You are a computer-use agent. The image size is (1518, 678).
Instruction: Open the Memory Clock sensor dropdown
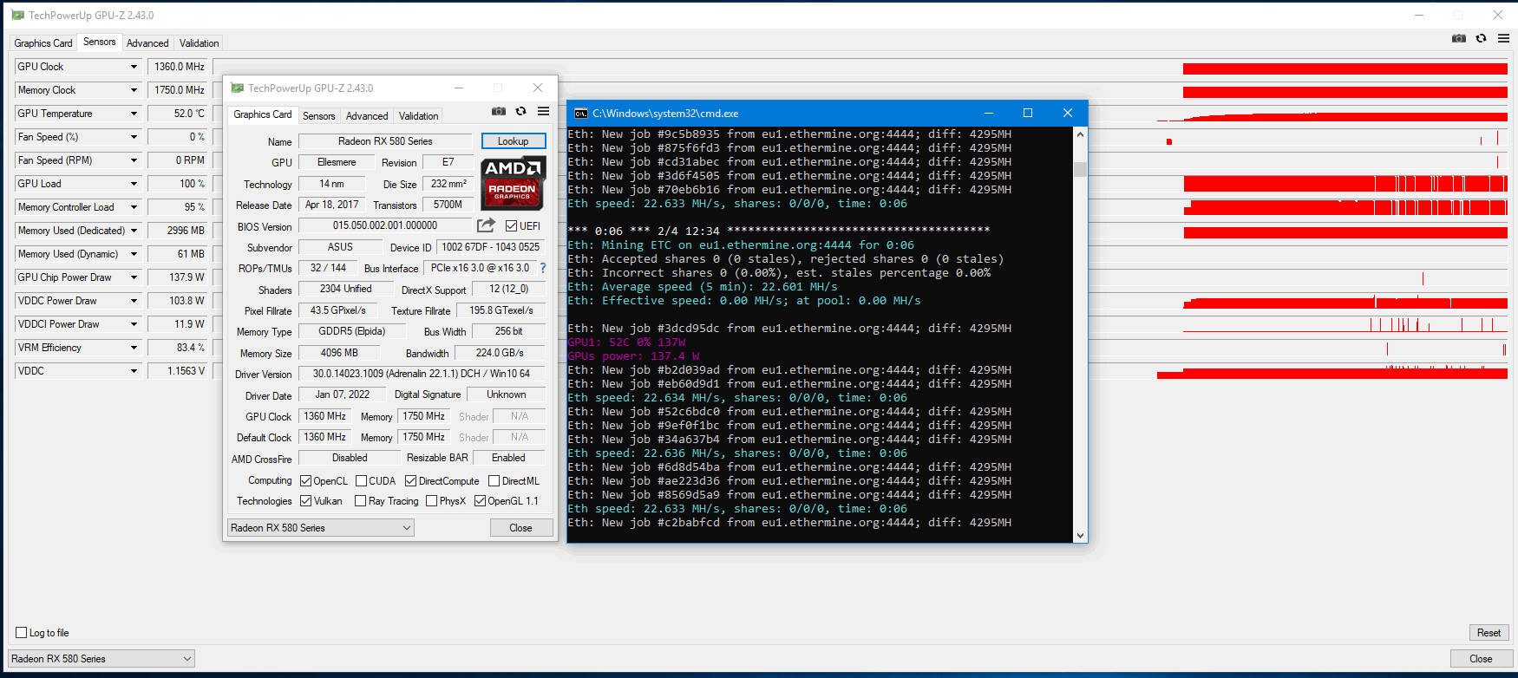[134, 90]
